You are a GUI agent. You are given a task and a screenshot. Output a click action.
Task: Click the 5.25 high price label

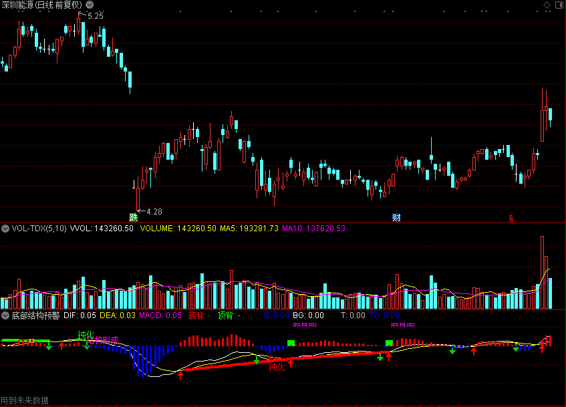coord(96,16)
